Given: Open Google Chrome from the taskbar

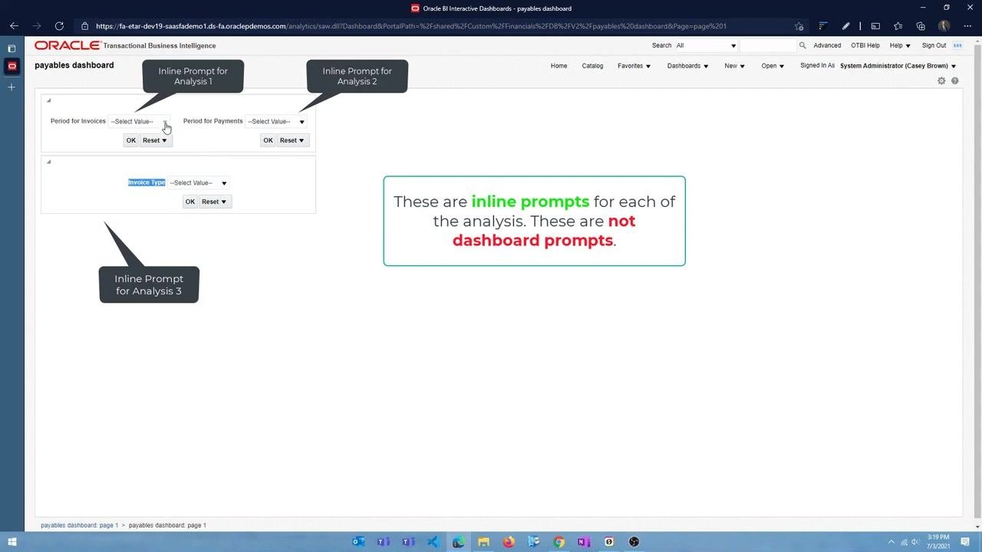Looking at the screenshot, I should click(x=559, y=542).
